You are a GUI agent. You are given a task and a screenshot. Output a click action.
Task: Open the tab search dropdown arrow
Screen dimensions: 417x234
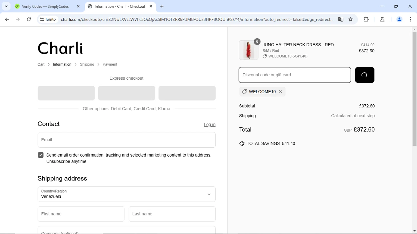point(6,6)
